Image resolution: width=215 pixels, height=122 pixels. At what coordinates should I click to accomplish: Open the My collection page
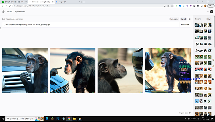[x=20, y=12]
